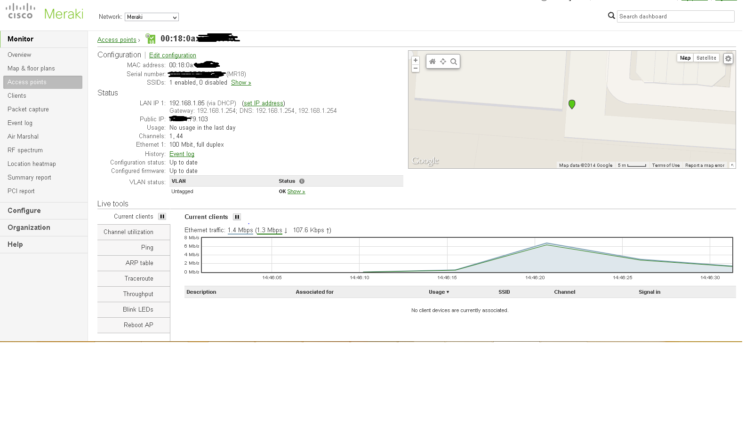Open map settings gear
This screenshot has width=753, height=423.
tap(728, 59)
